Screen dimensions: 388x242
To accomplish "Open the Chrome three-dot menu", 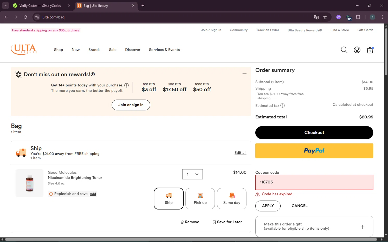I will (382, 17).
